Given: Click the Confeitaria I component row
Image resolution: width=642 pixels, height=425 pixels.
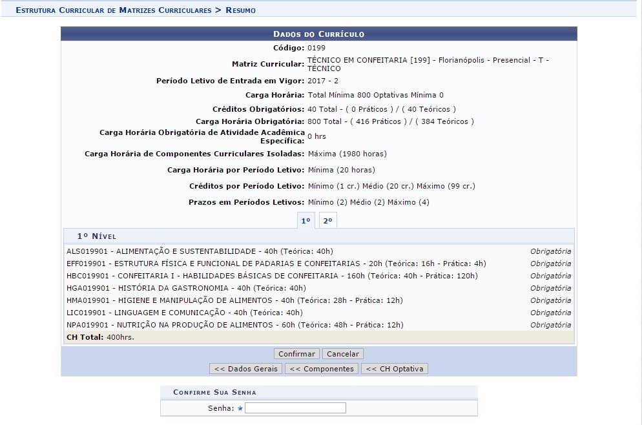Looking at the screenshot, I should point(272,276).
